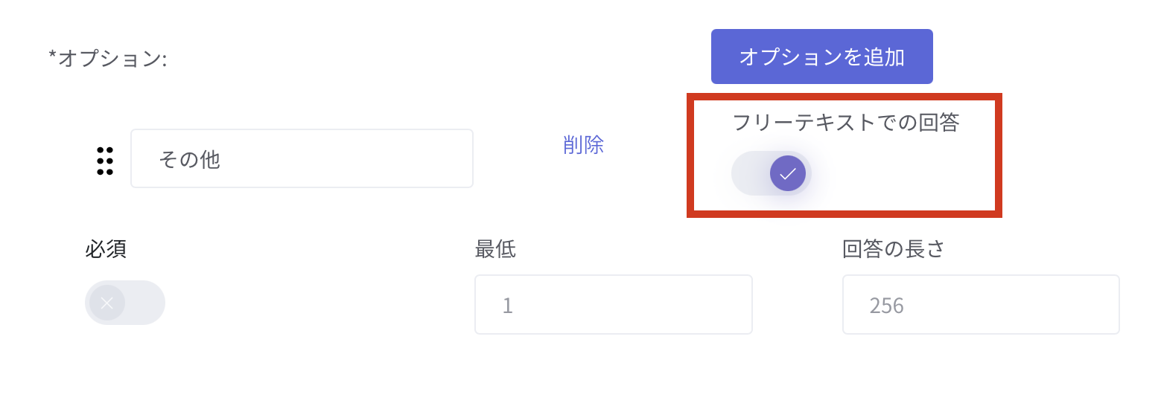Click the 必須 label

(x=106, y=249)
